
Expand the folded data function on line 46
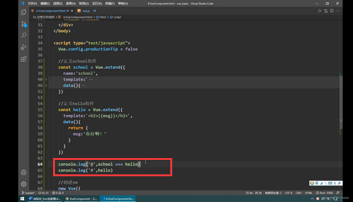pyautogui.click(x=46, y=85)
